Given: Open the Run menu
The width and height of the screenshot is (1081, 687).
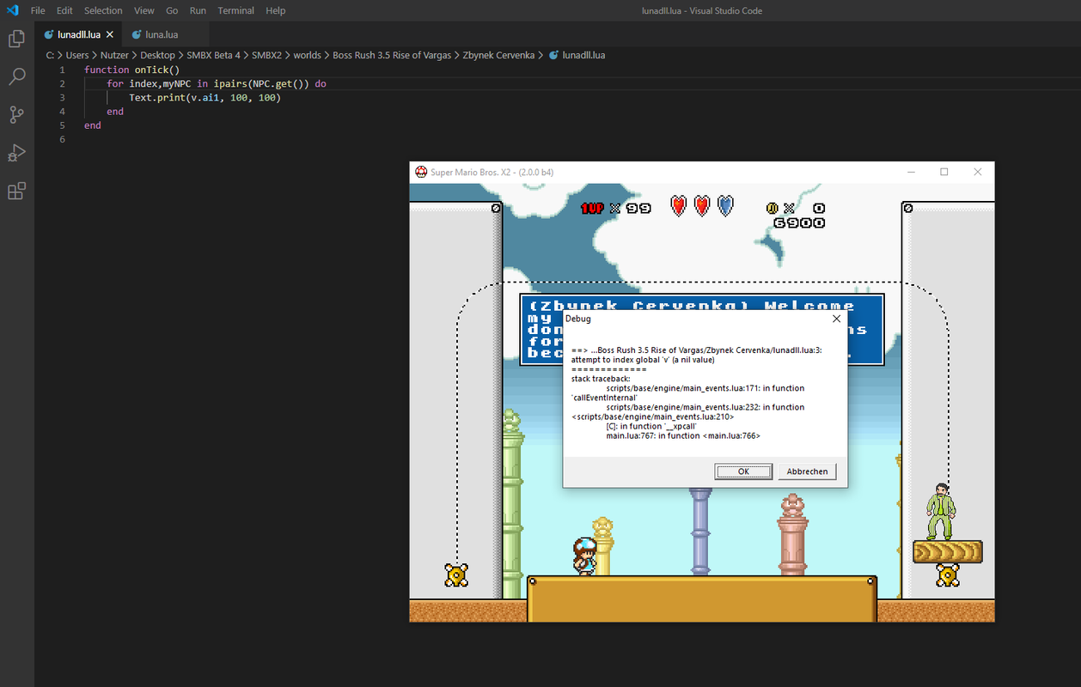Looking at the screenshot, I should (198, 10).
